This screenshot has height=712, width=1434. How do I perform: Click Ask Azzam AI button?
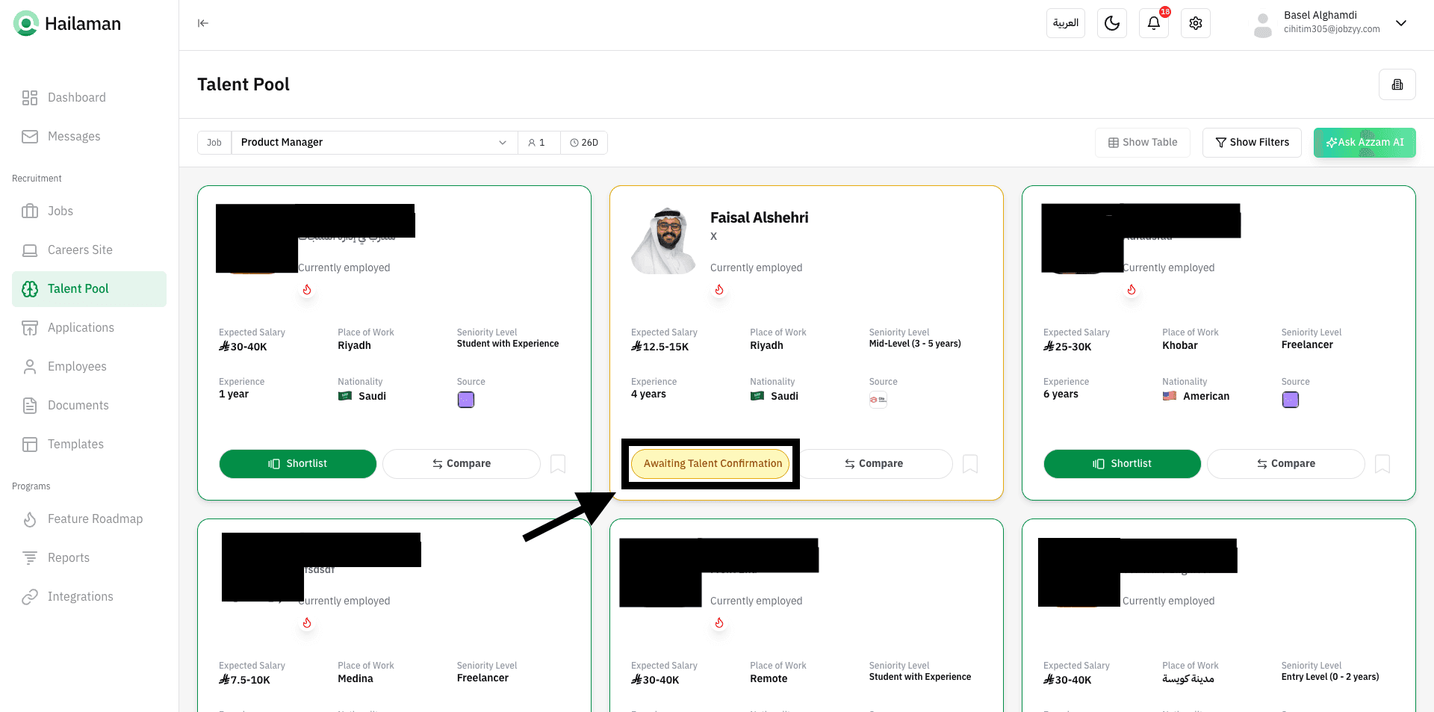[1365, 143]
